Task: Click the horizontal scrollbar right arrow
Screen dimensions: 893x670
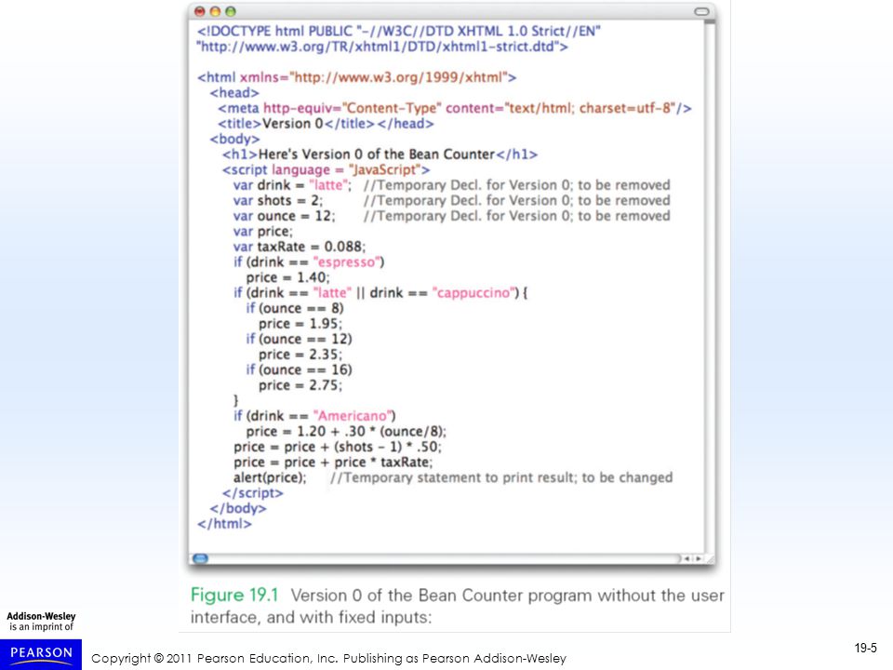Action: tap(698, 558)
